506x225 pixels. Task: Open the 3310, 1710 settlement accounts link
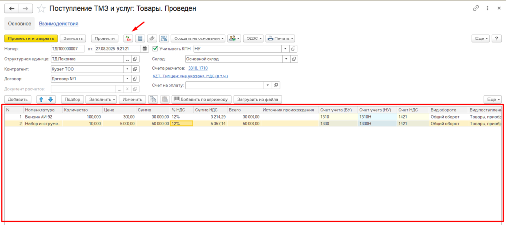click(x=198, y=68)
